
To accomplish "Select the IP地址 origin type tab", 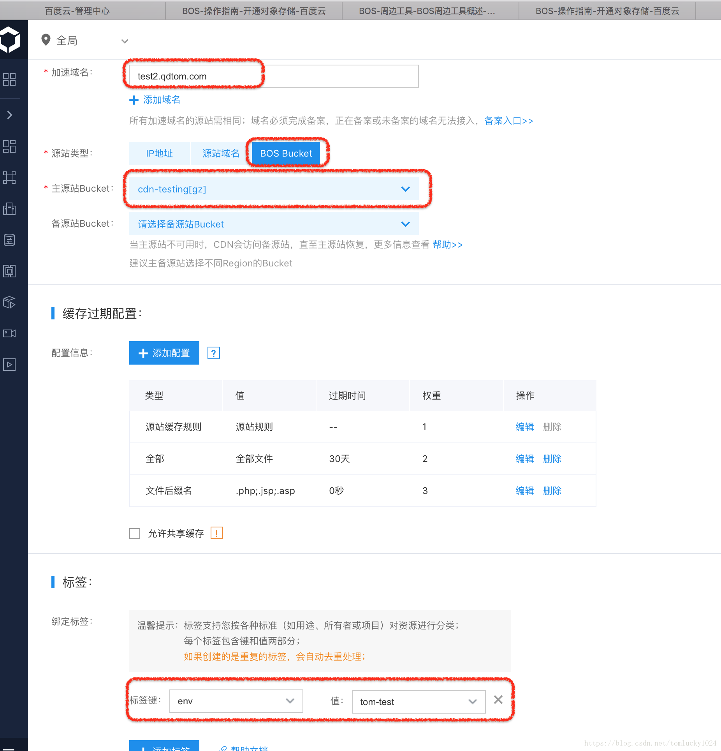I will pyautogui.click(x=159, y=153).
